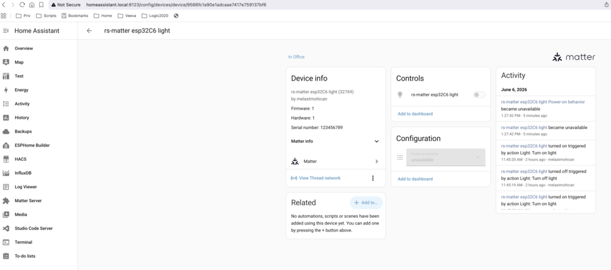611x270 pixels.
Task: Go back using the header arrow
Action: click(x=89, y=31)
